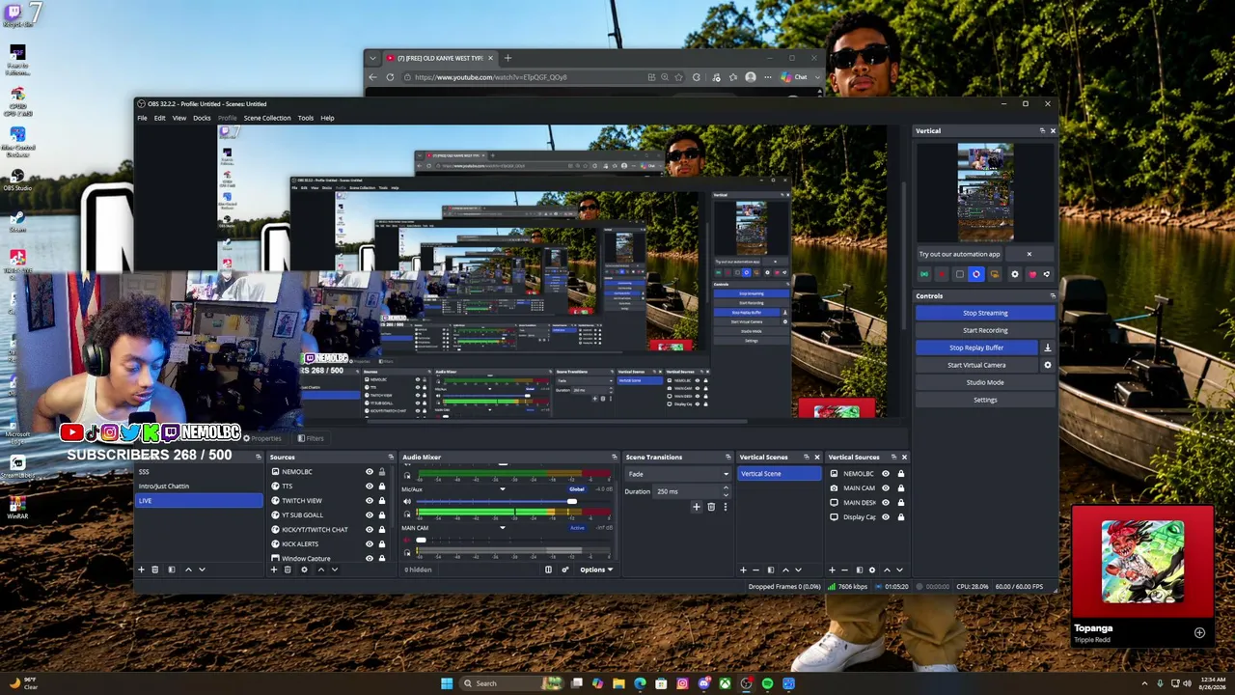Toggle visibility of TWITCH VIEW source
The height and width of the screenshot is (695, 1235).
click(x=369, y=501)
